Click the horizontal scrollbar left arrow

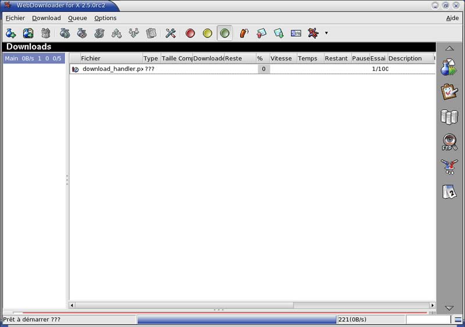[x=72, y=305]
